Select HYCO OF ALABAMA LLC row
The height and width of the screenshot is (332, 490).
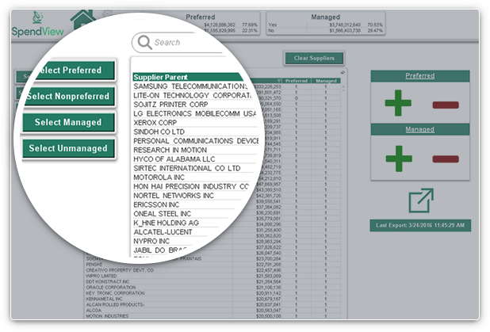click(x=174, y=159)
